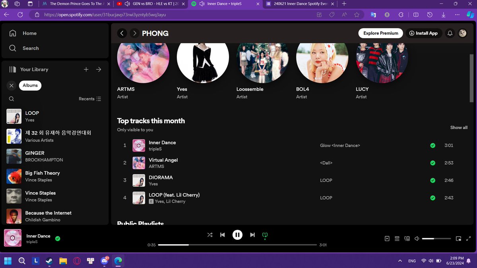Play the Inner Dance track row
The height and width of the screenshot is (268, 477).
292,145
